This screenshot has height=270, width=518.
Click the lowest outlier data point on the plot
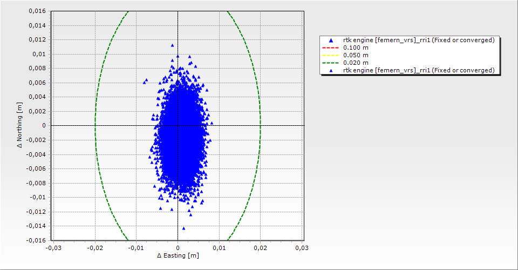pos(183,228)
